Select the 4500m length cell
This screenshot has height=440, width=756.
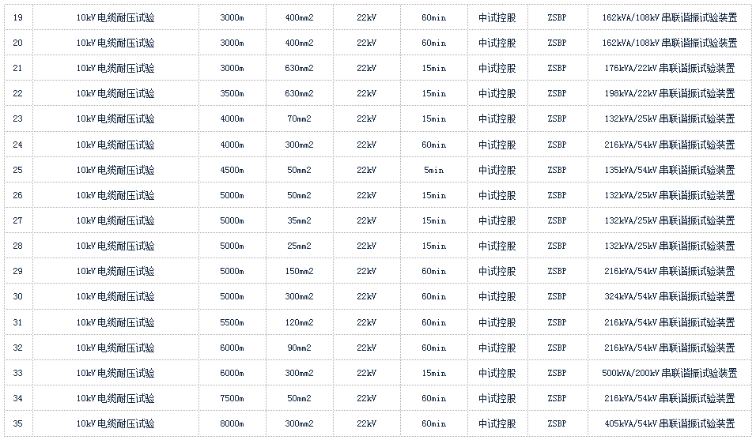click(232, 170)
